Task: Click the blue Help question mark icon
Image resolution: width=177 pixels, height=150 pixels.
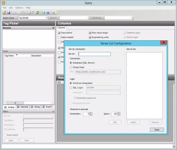Action: click(48, 13)
